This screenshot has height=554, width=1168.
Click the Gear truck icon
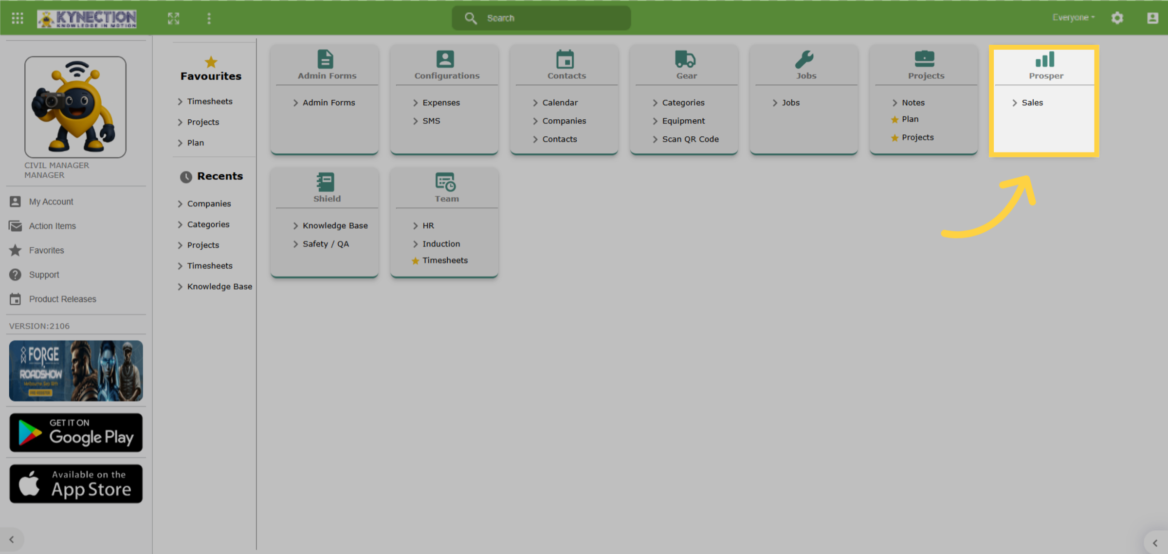point(685,59)
